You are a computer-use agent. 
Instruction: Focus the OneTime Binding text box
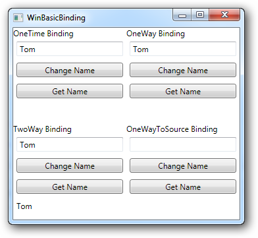pos(70,49)
